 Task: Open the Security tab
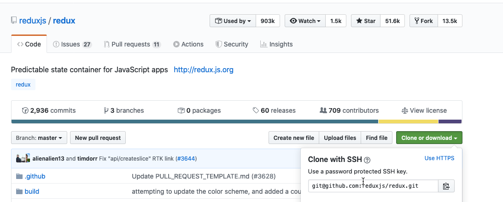click(x=232, y=44)
